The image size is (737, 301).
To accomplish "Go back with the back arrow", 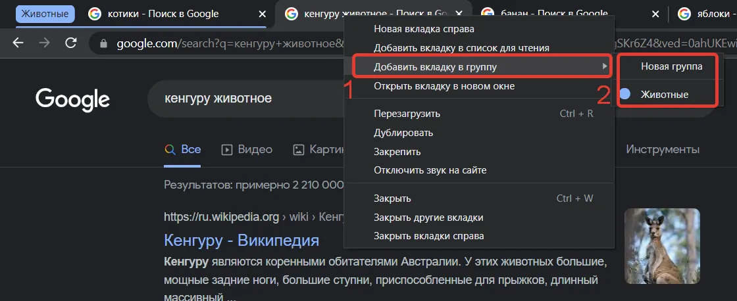I will click(x=18, y=43).
